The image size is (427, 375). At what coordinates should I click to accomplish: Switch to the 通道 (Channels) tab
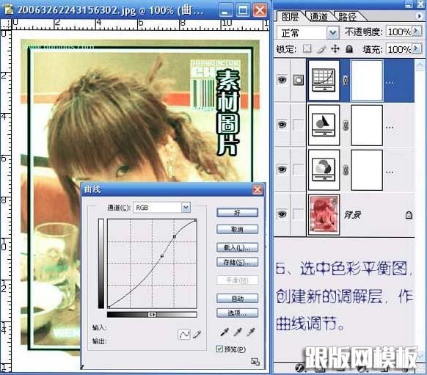(x=318, y=17)
